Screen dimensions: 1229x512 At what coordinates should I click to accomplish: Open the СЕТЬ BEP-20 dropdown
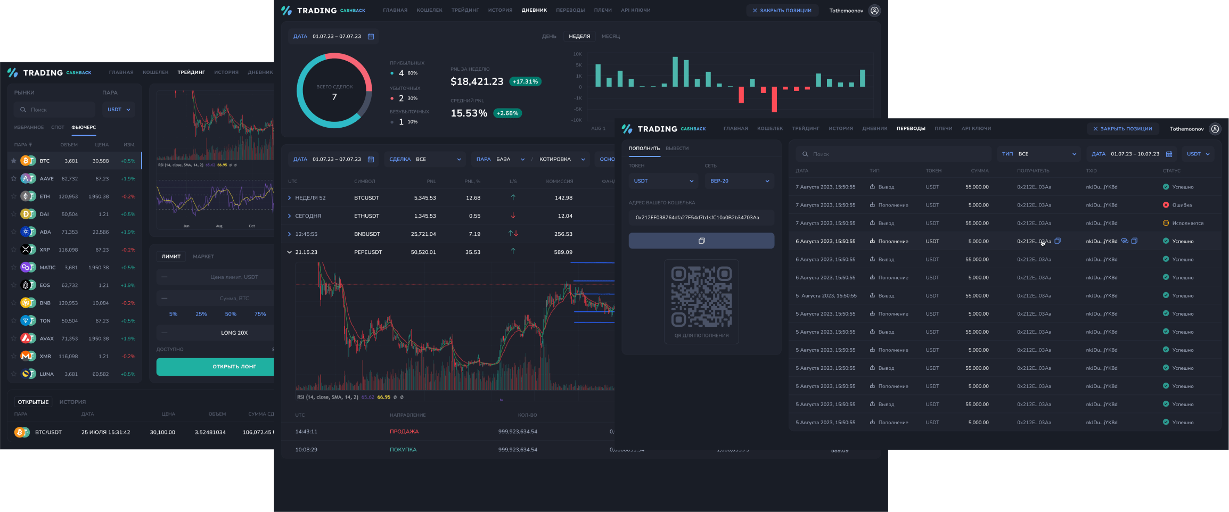click(x=739, y=181)
